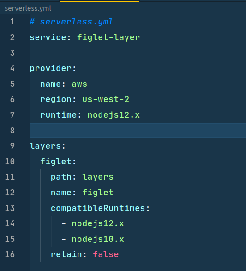Image resolution: width=246 pixels, height=271 pixels.
Task: Click line number 7 in the gutter
Action: coord(12,115)
